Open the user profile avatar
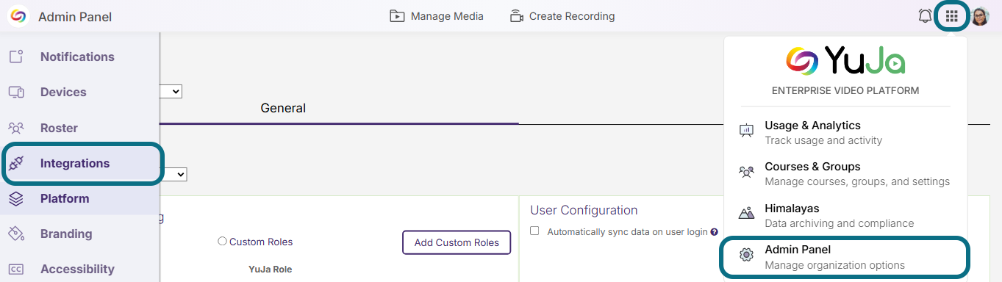 [x=980, y=16]
